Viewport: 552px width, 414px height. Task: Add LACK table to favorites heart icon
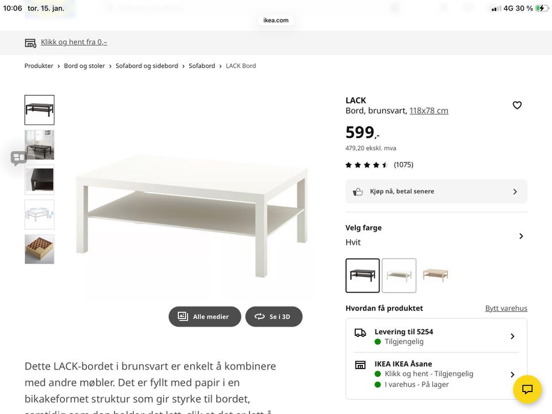[517, 105]
